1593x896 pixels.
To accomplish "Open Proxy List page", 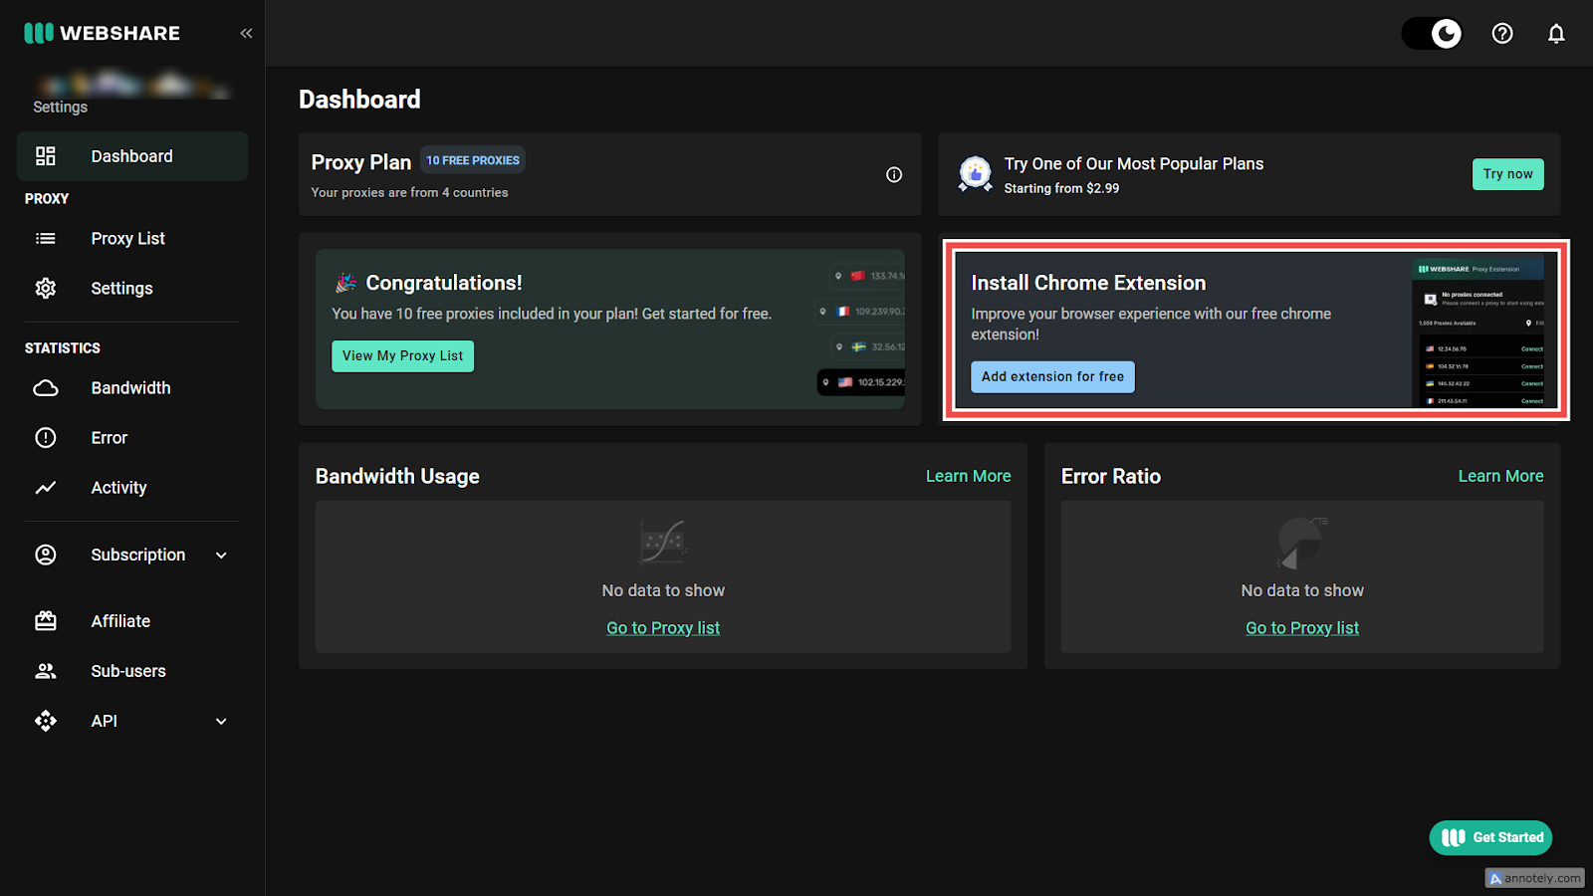I will point(132,239).
